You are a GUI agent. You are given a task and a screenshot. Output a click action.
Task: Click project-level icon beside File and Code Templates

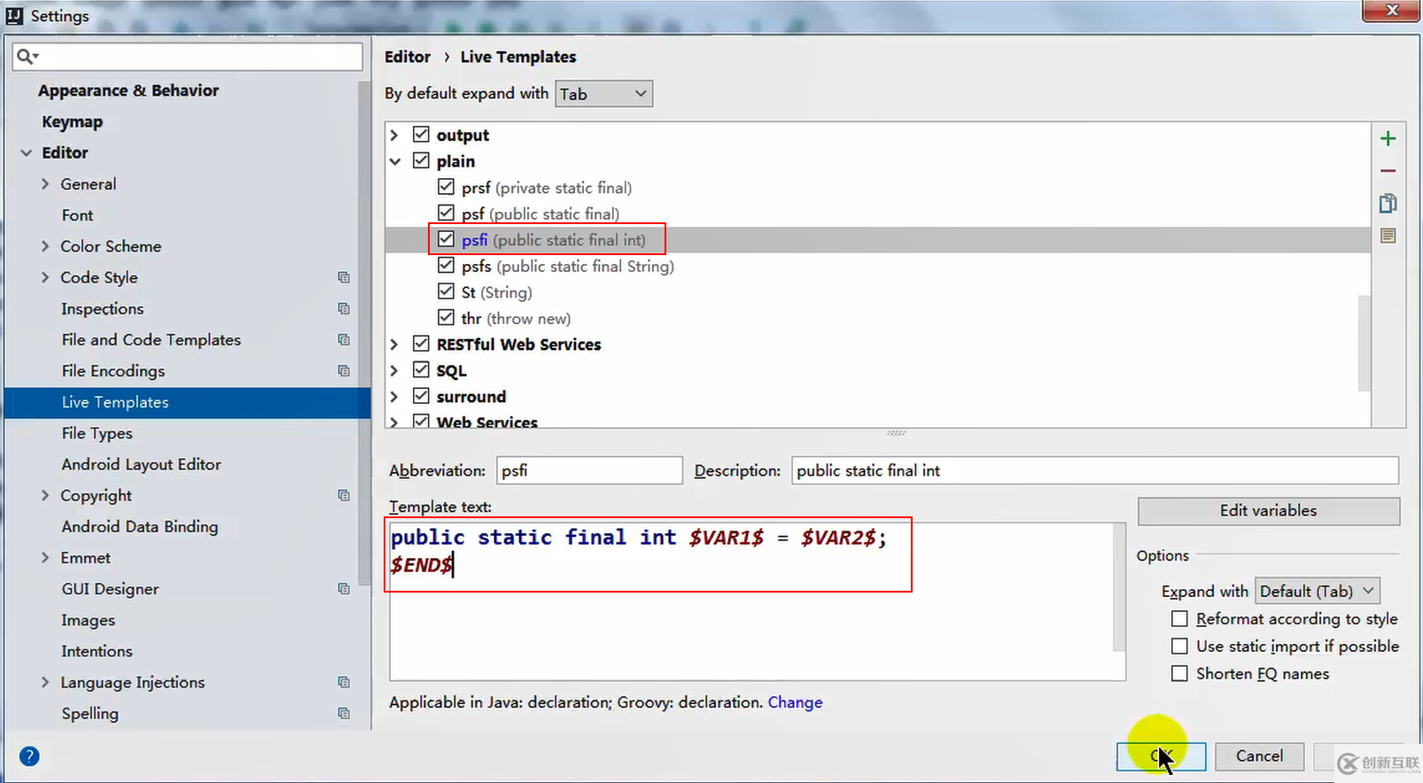(x=344, y=339)
